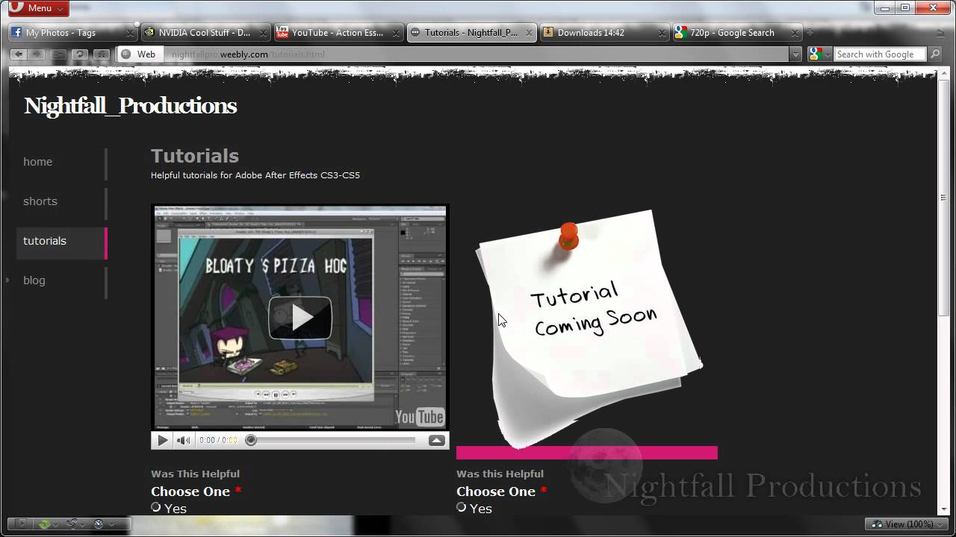Click the YouTube logo on the video

click(x=420, y=417)
